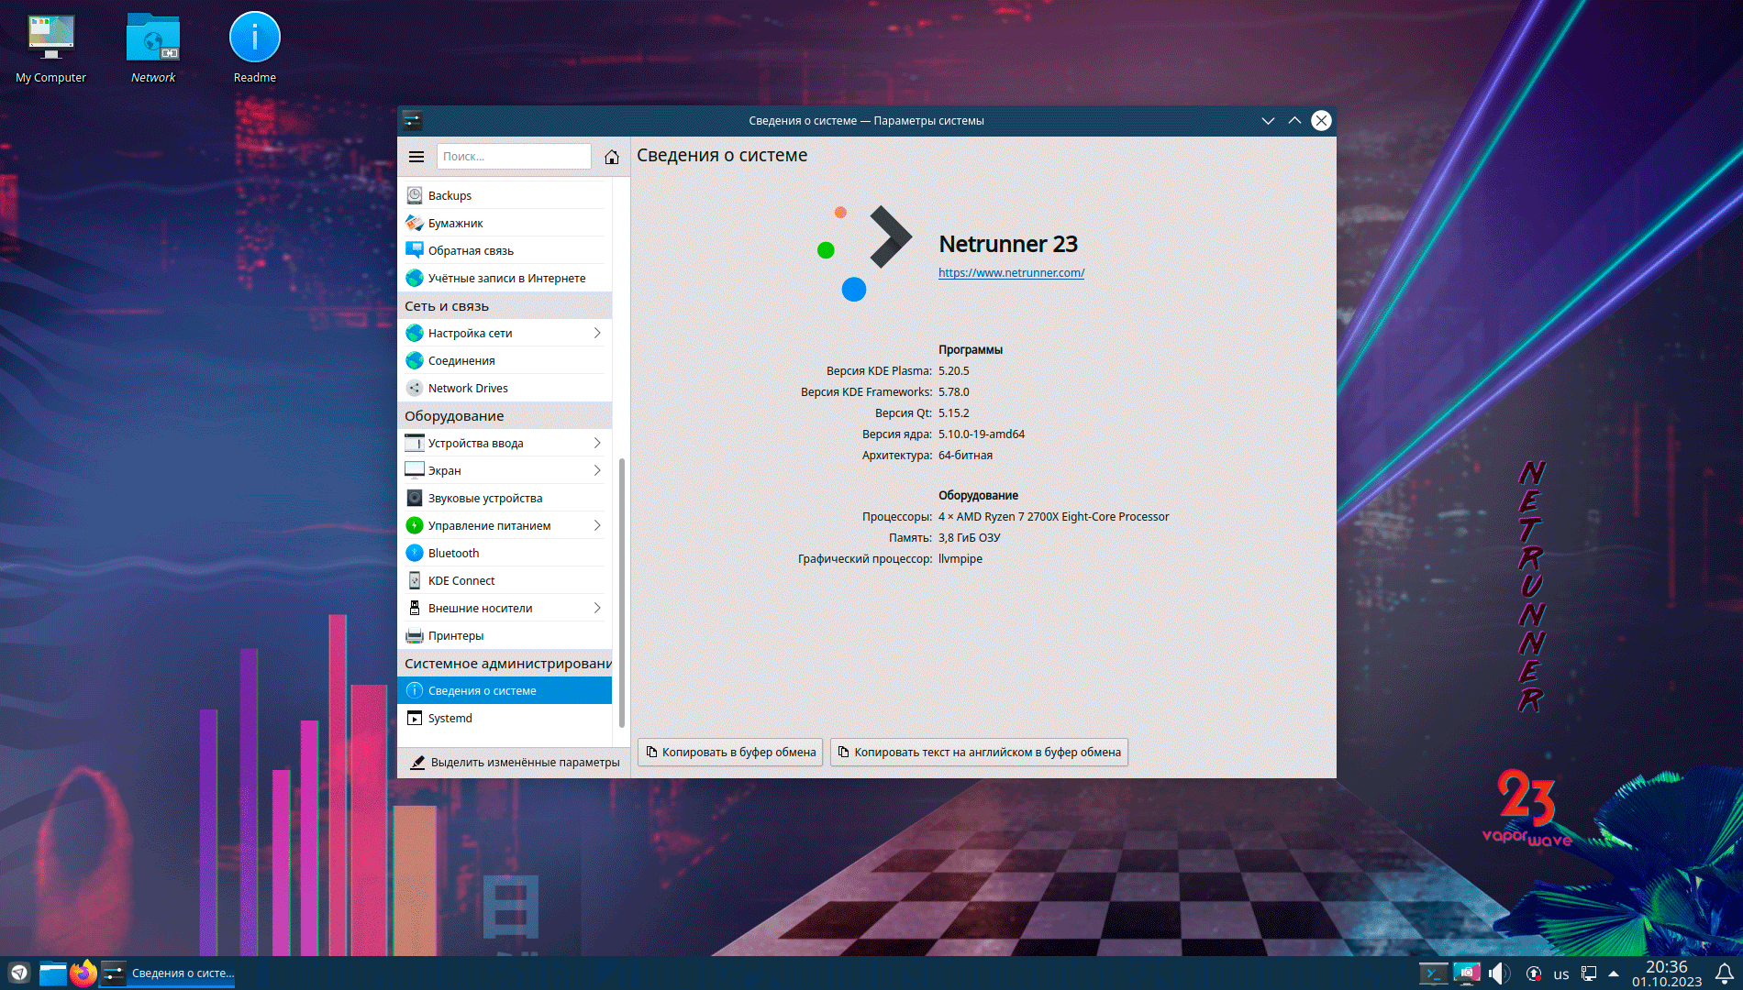
Task: Open the netrunner.com website link
Action: coord(1011,272)
